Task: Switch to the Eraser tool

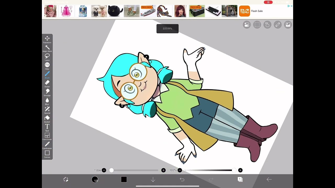Action: 47,84
